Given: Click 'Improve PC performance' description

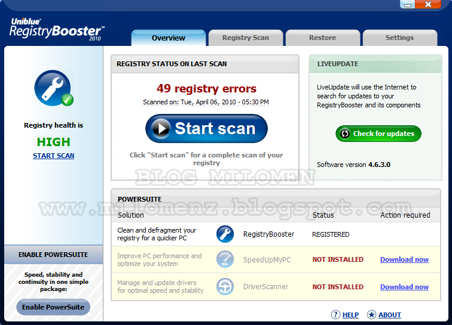Looking at the screenshot, I should click(160, 260).
